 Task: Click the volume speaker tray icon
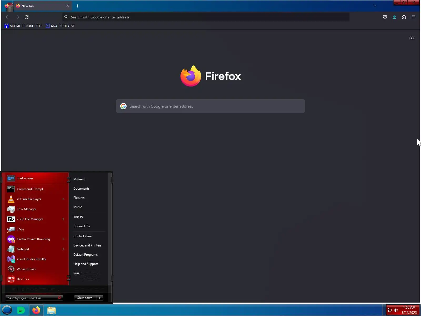pos(396,310)
